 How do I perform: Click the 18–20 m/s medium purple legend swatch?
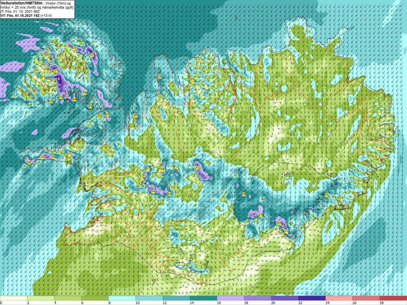258,298
